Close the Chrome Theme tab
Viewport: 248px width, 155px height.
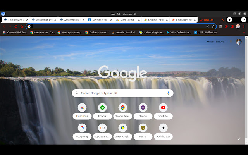167,20
